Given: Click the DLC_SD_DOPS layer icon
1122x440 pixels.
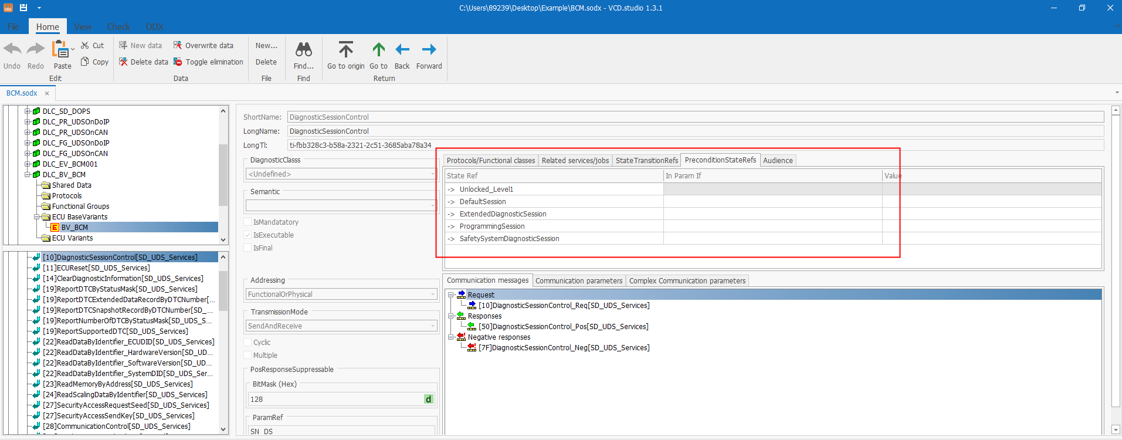Looking at the screenshot, I should pos(36,111).
